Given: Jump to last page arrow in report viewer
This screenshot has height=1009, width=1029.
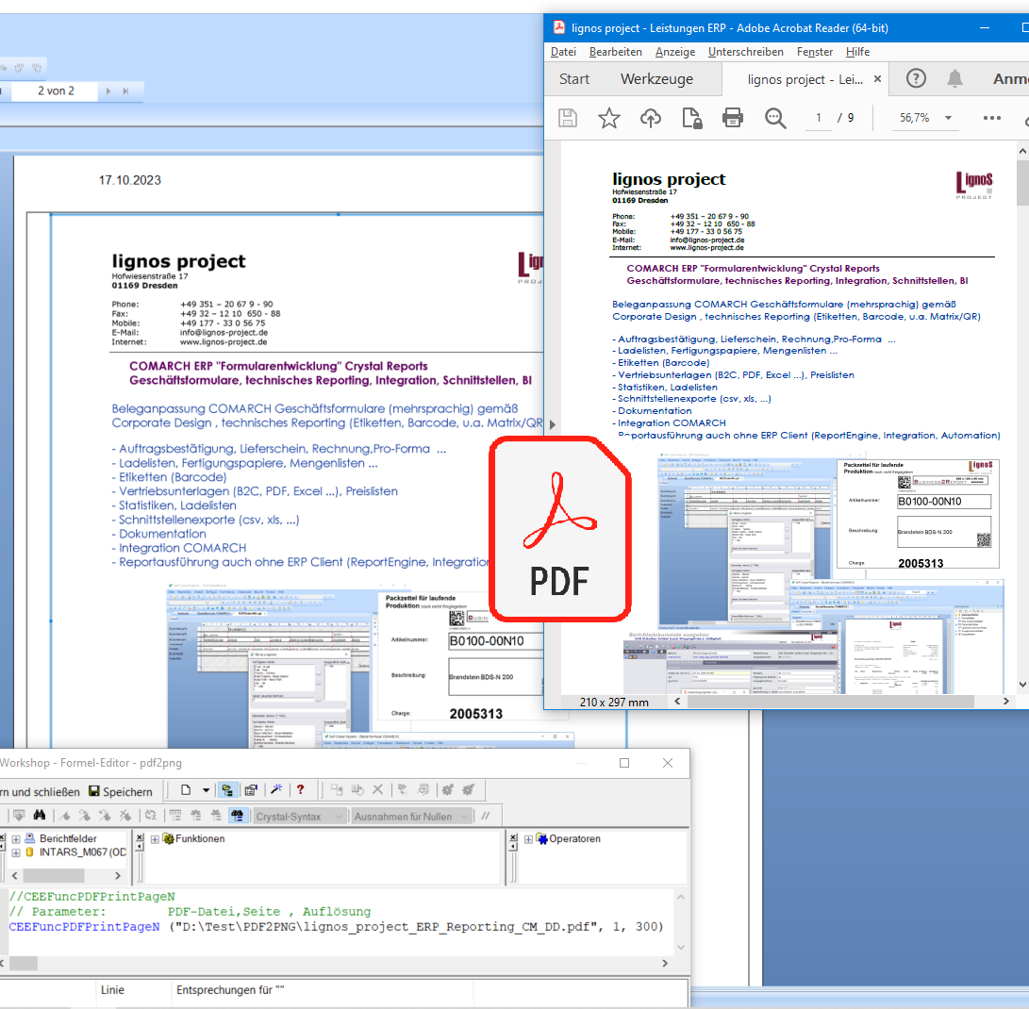Looking at the screenshot, I should pos(125,91).
